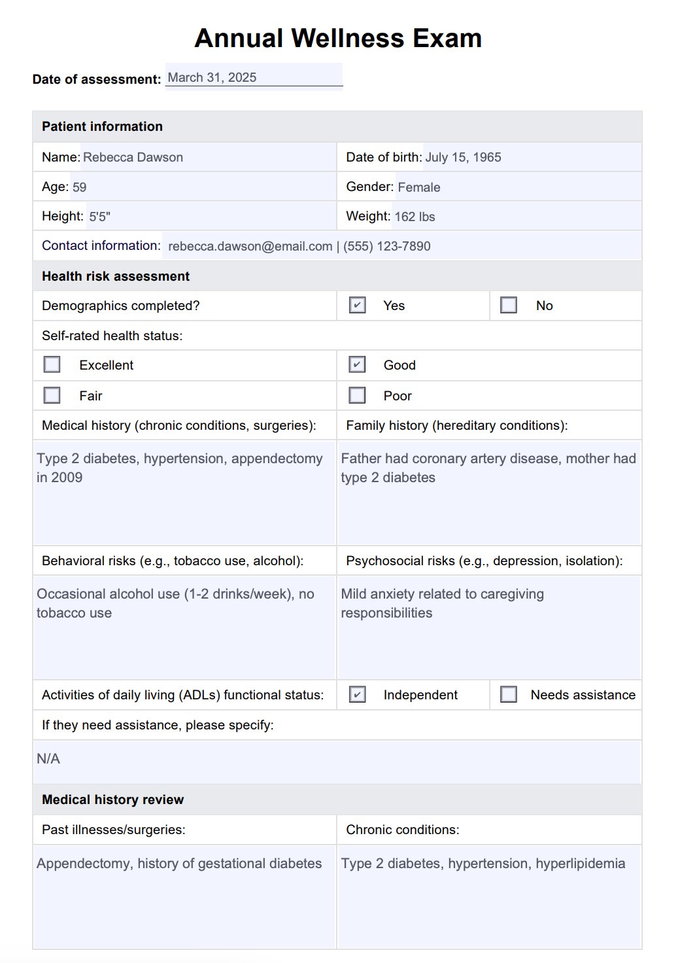Image resolution: width=680 pixels, height=963 pixels.
Task: Check the Poor health status checkbox
Action: (x=357, y=396)
